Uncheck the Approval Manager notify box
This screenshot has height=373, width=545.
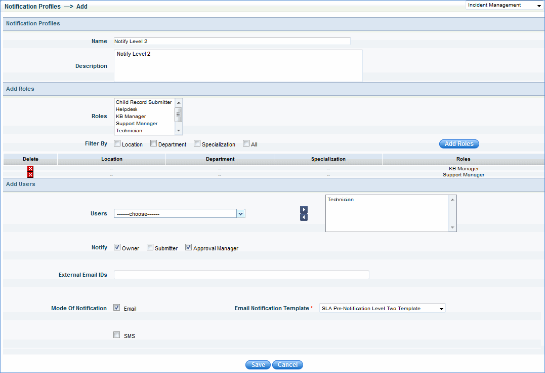tap(189, 248)
